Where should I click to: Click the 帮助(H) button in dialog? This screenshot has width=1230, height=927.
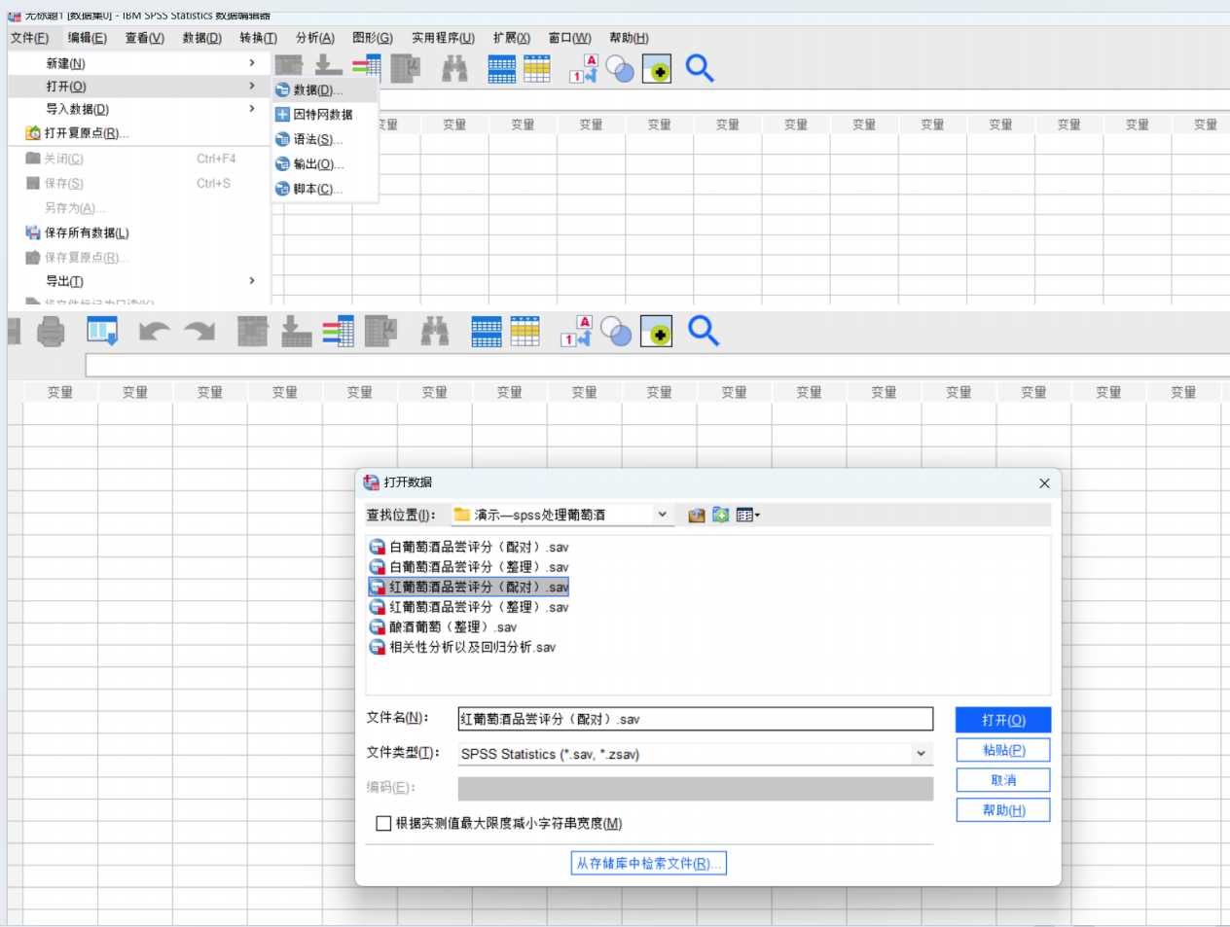tap(1003, 810)
